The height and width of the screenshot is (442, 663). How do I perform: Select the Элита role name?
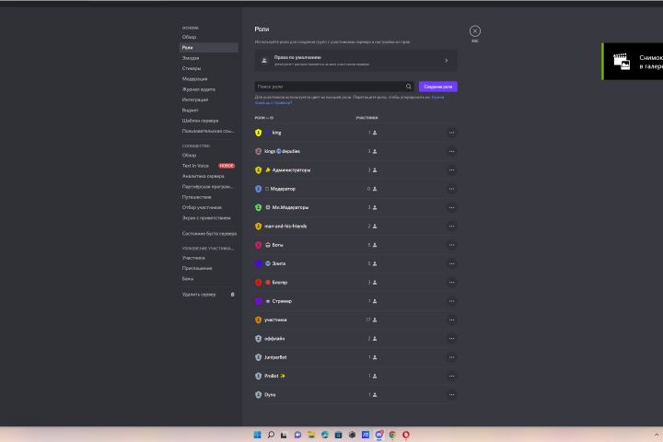click(x=279, y=263)
